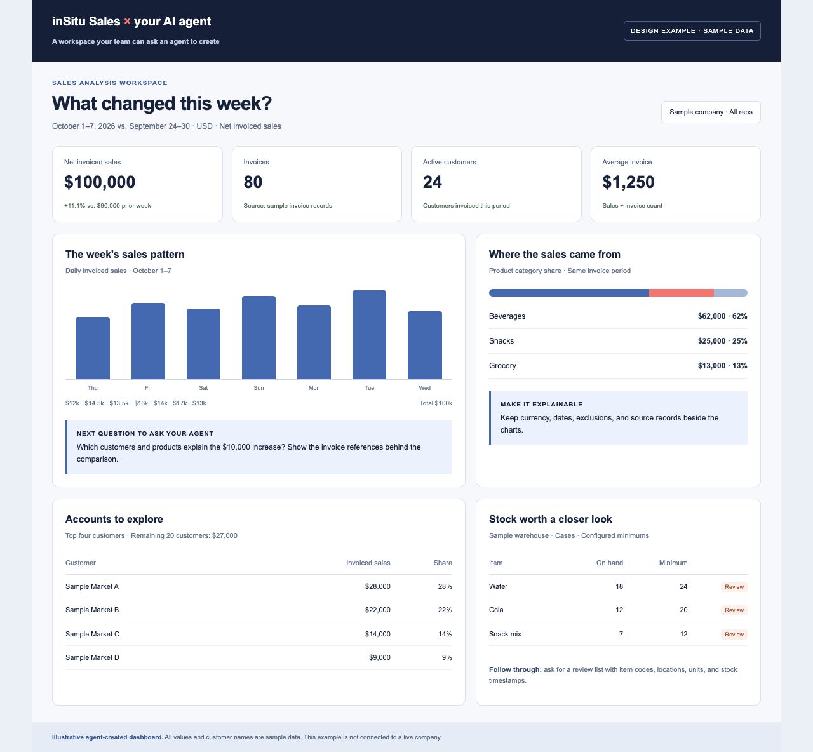Click the Share column header

(x=443, y=563)
